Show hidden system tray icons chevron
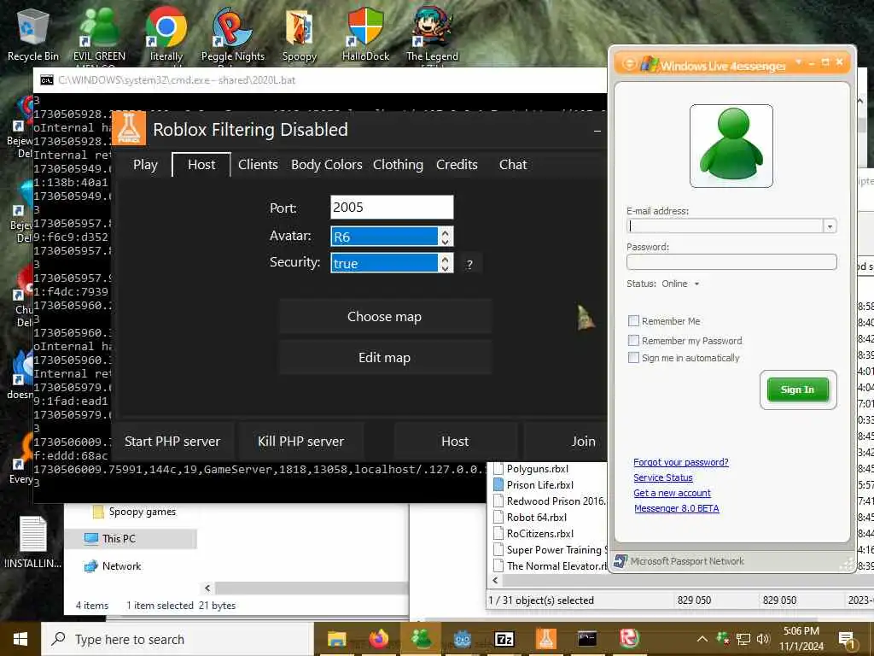Viewport: 874px width, 656px height. (x=702, y=639)
